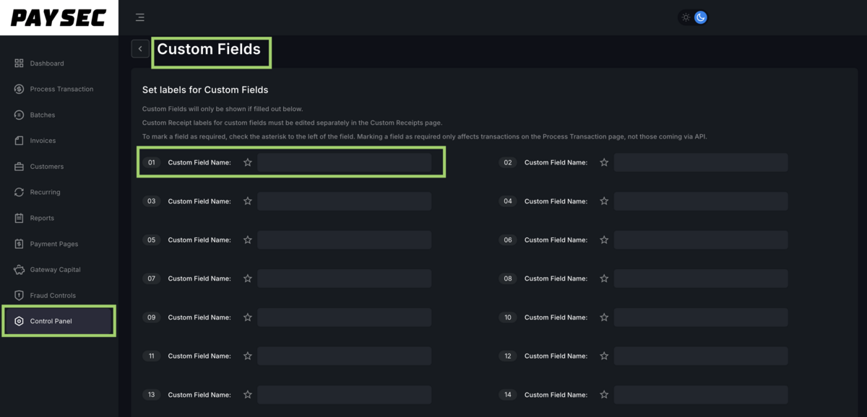Mark custom field 01 as required
The width and height of the screenshot is (867, 417).
tap(248, 163)
